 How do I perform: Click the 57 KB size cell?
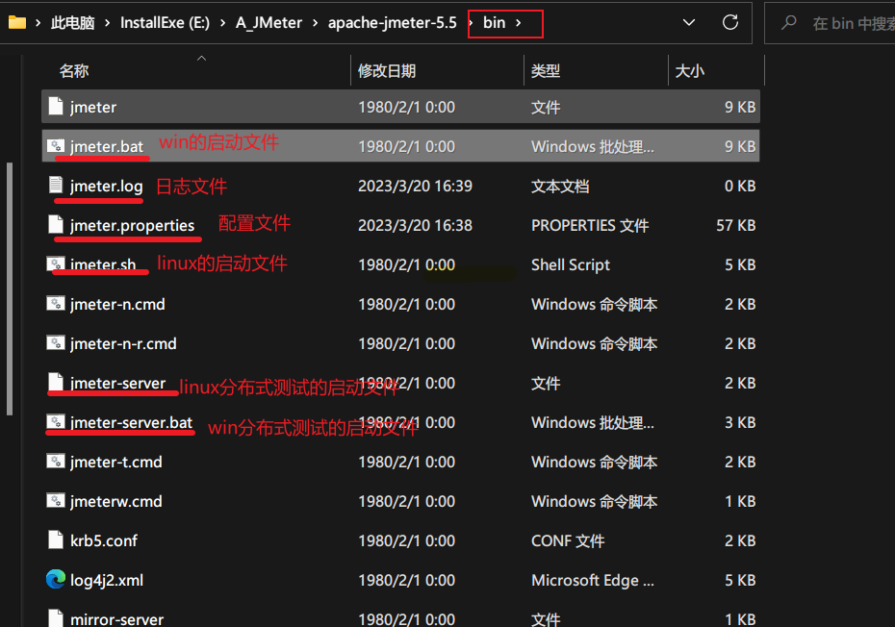(x=736, y=225)
